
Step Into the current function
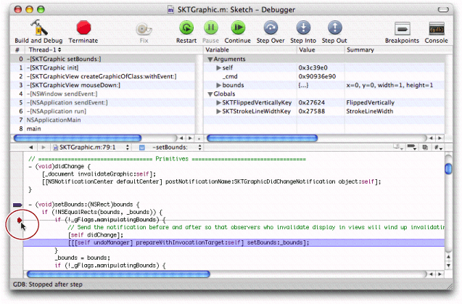point(303,28)
